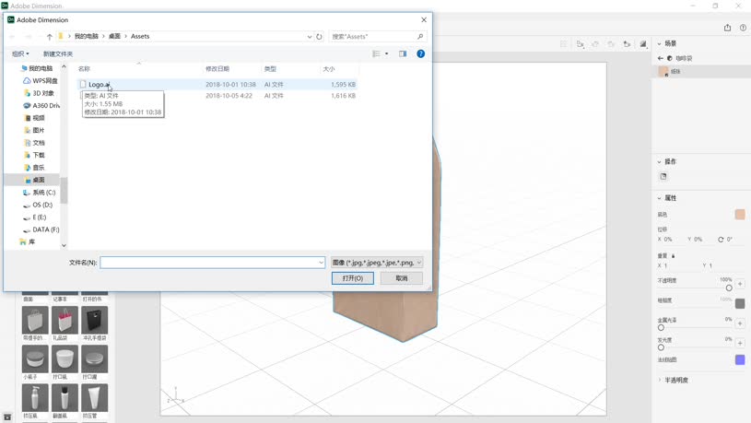Select 文档 folder in the navigation tree

coord(34,143)
